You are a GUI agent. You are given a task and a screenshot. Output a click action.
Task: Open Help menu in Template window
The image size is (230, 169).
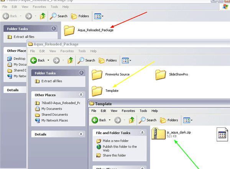pos(154,111)
